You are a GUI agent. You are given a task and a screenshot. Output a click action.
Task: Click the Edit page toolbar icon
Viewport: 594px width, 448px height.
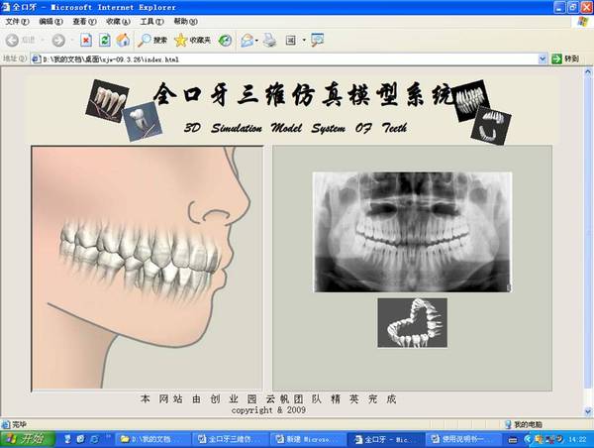tap(290, 40)
